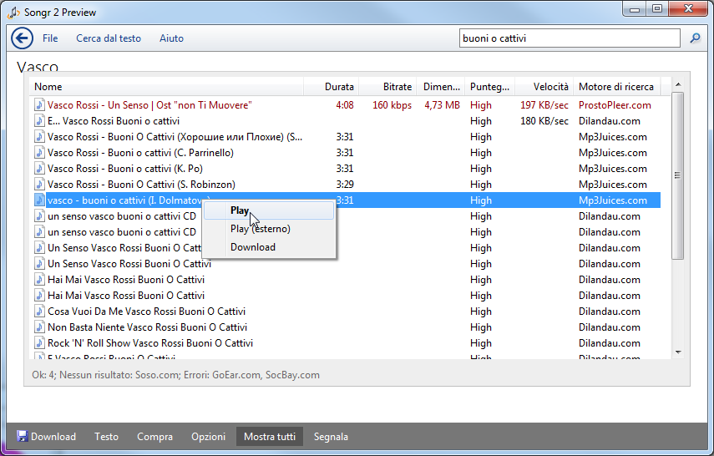Viewport: 714px width, 456px height.
Task: Click music icon of C. Parrinello row
Action: (x=39, y=153)
